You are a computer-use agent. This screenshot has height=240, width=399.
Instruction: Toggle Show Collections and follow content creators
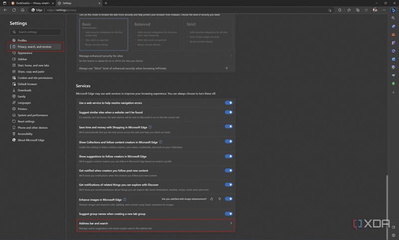click(x=228, y=141)
